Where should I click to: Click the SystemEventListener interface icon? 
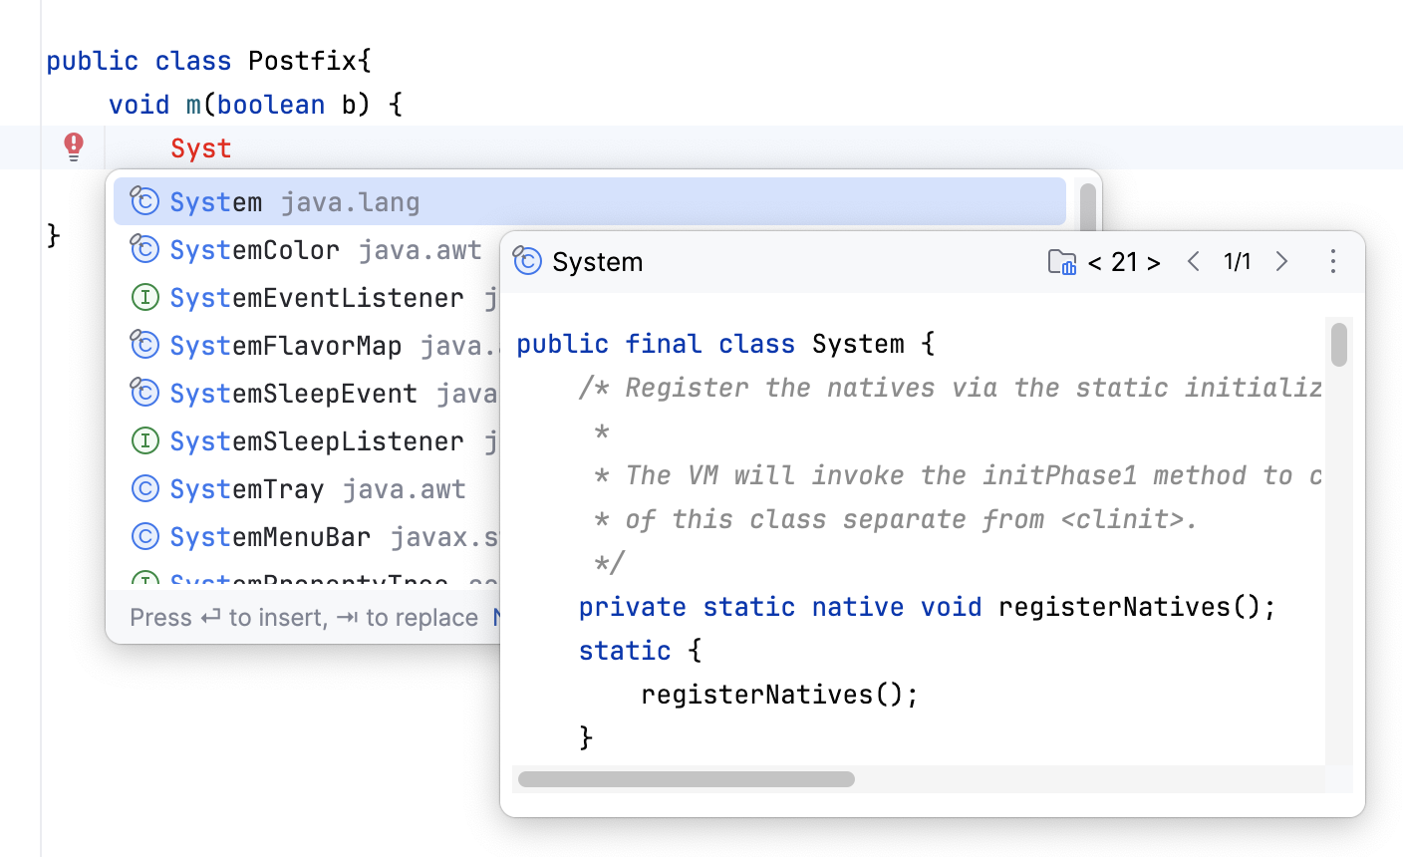point(145,297)
